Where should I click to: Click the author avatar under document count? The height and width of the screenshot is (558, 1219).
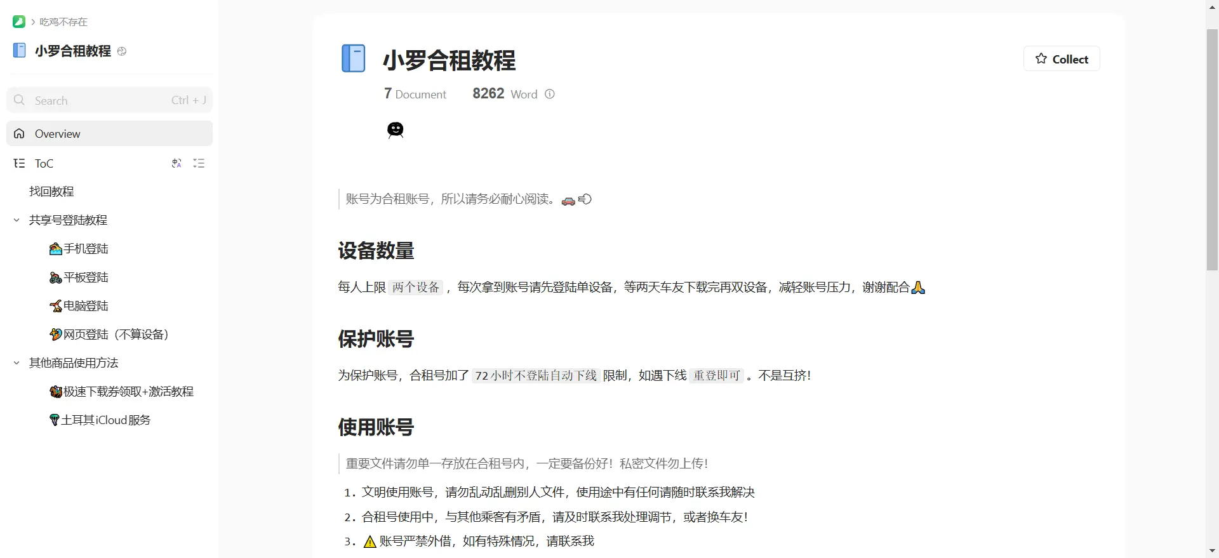point(395,130)
